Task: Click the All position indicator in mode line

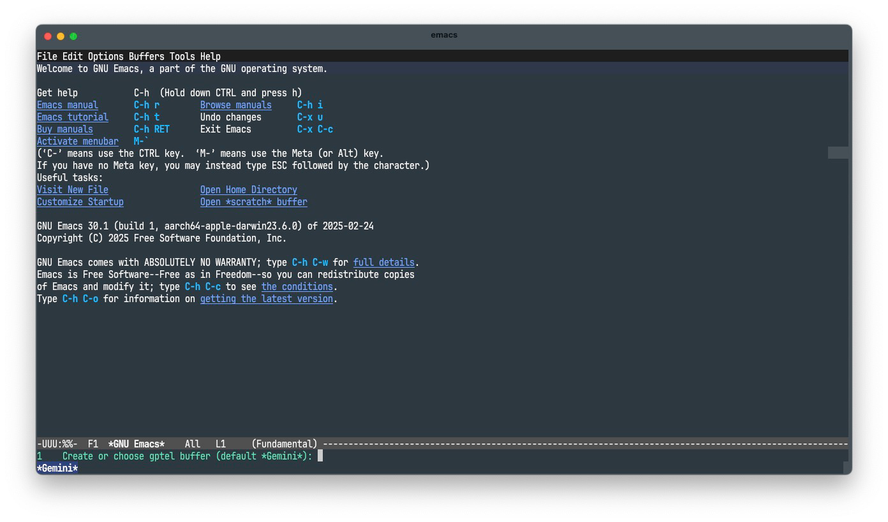Action: tap(193, 444)
